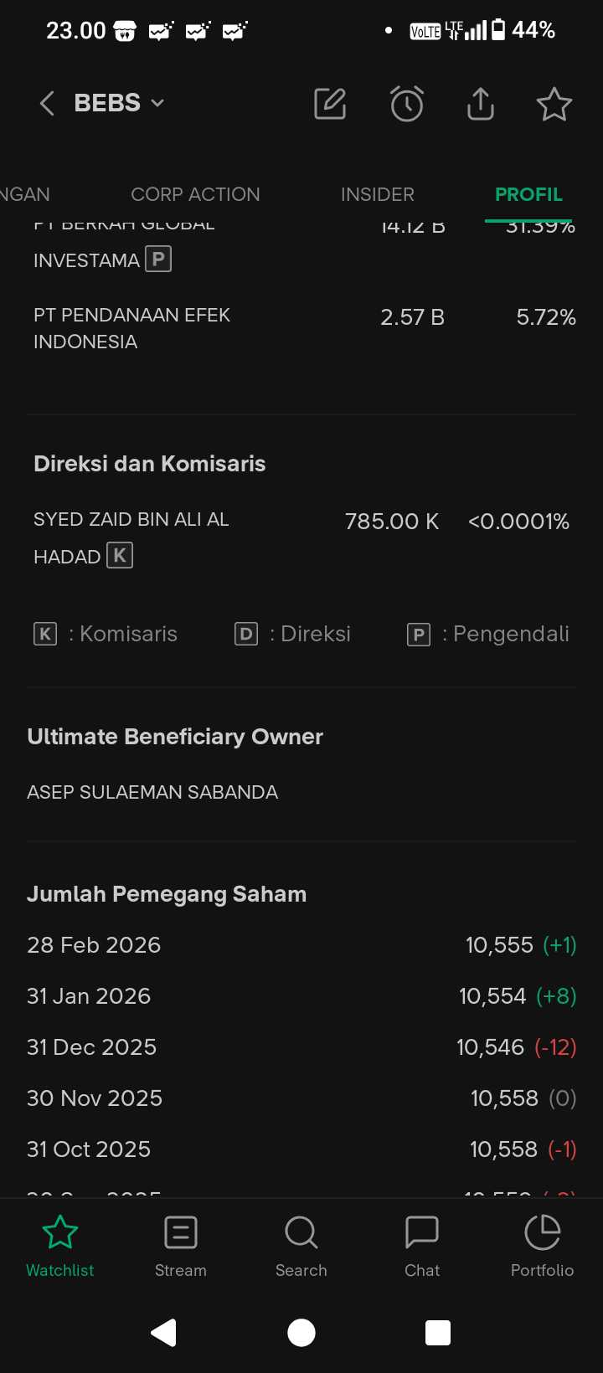Tap the share icon
The height and width of the screenshot is (1373, 603).
[x=480, y=104]
